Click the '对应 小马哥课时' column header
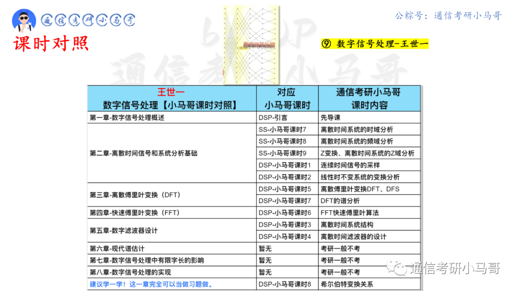This screenshot has height=291, width=517. pos(287,98)
